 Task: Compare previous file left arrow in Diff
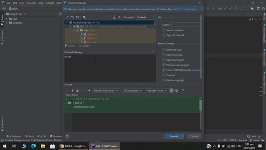(x=84, y=91)
